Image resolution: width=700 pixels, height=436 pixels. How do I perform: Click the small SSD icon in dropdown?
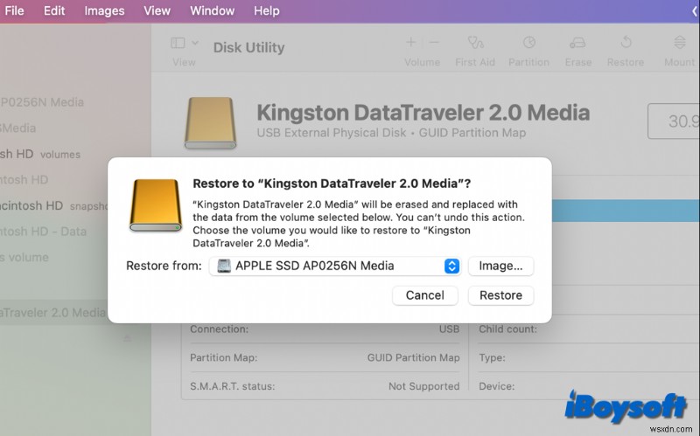(224, 266)
